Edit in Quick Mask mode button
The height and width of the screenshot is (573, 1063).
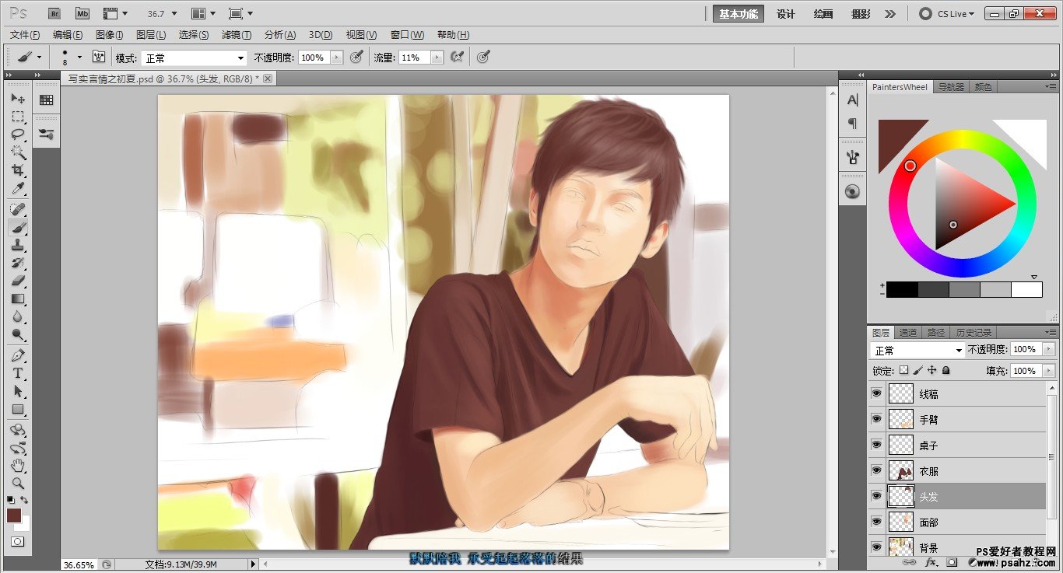pyautogui.click(x=18, y=541)
